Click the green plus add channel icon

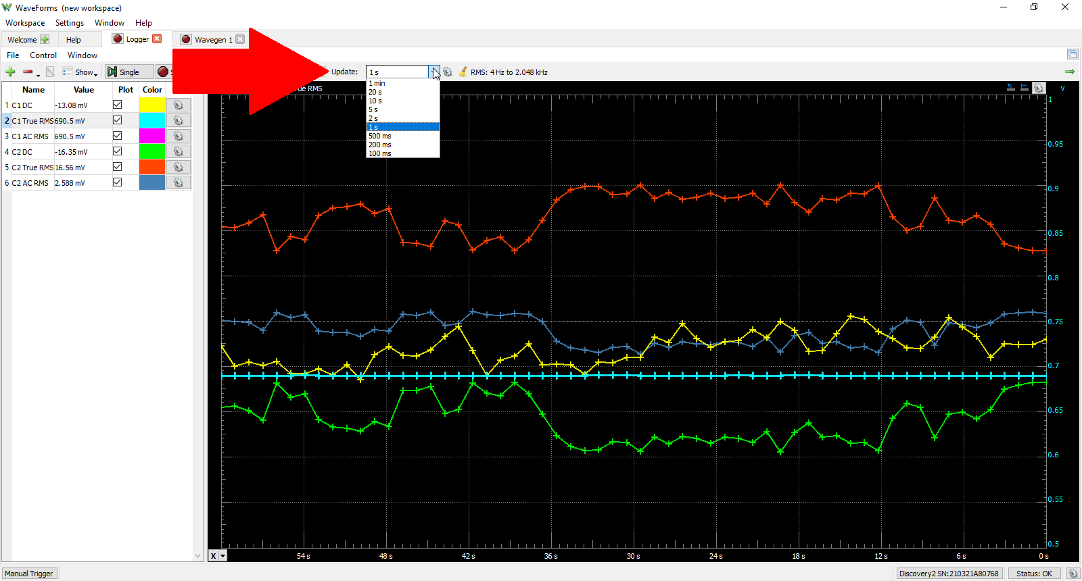(10, 72)
